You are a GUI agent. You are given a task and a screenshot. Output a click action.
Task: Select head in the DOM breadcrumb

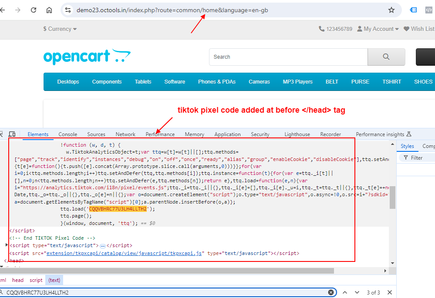(18, 280)
